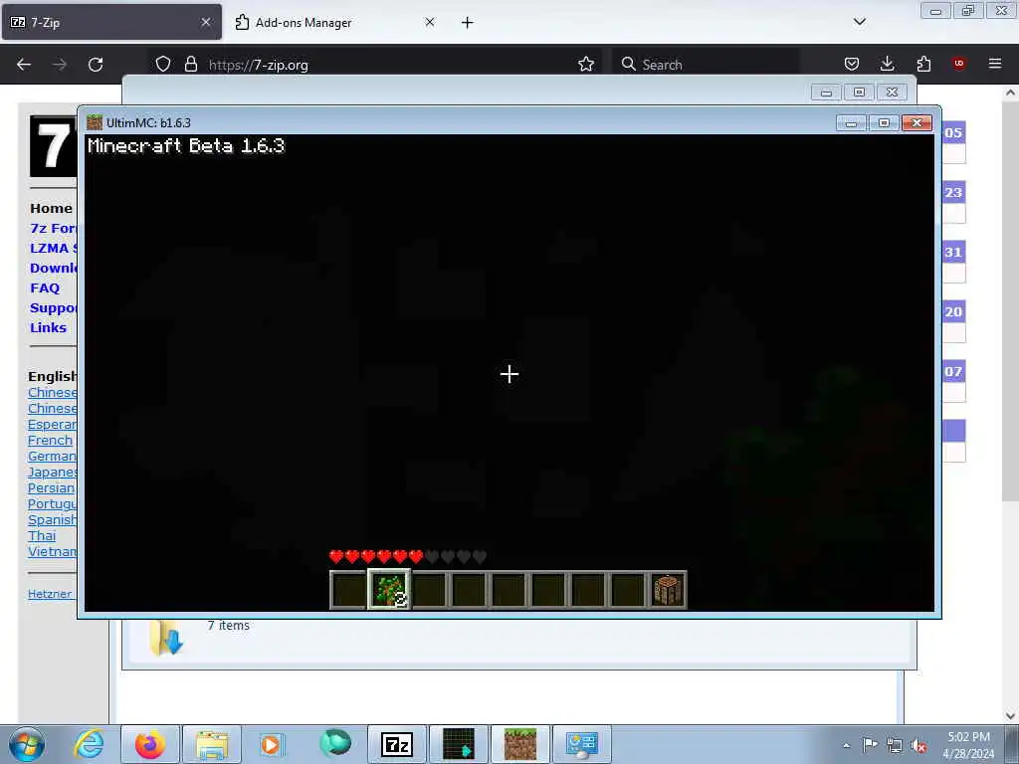Select the crafting table hotbar slot
1019x764 pixels.
tap(668, 590)
